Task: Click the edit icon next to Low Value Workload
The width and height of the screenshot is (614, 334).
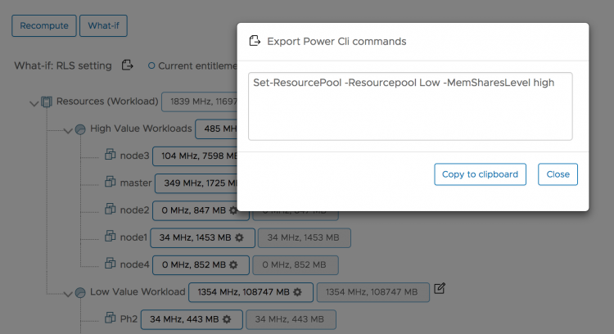Action: click(440, 288)
